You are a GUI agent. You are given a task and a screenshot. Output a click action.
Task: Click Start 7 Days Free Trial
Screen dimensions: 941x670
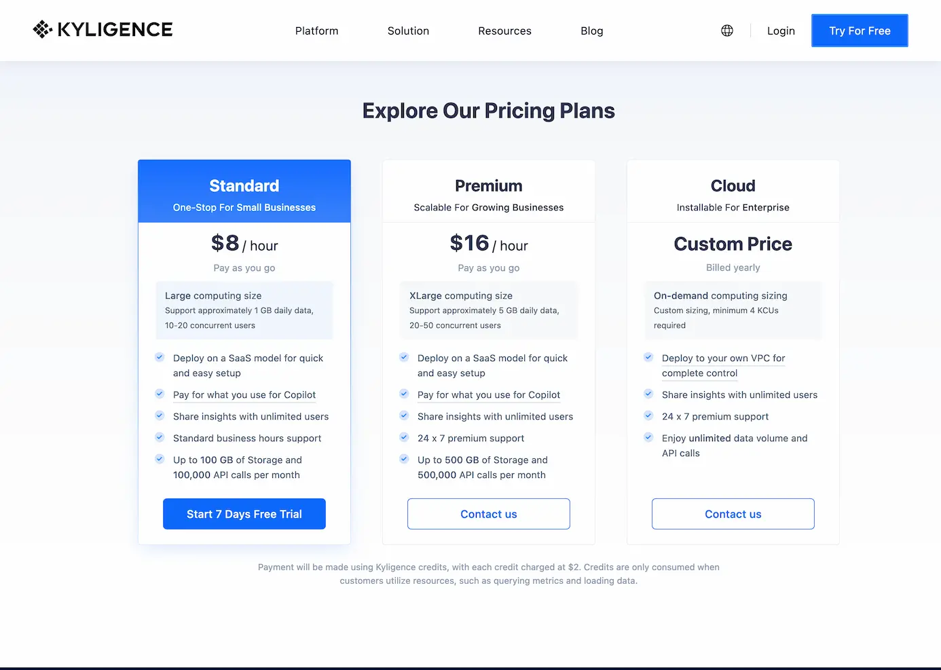[244, 514]
